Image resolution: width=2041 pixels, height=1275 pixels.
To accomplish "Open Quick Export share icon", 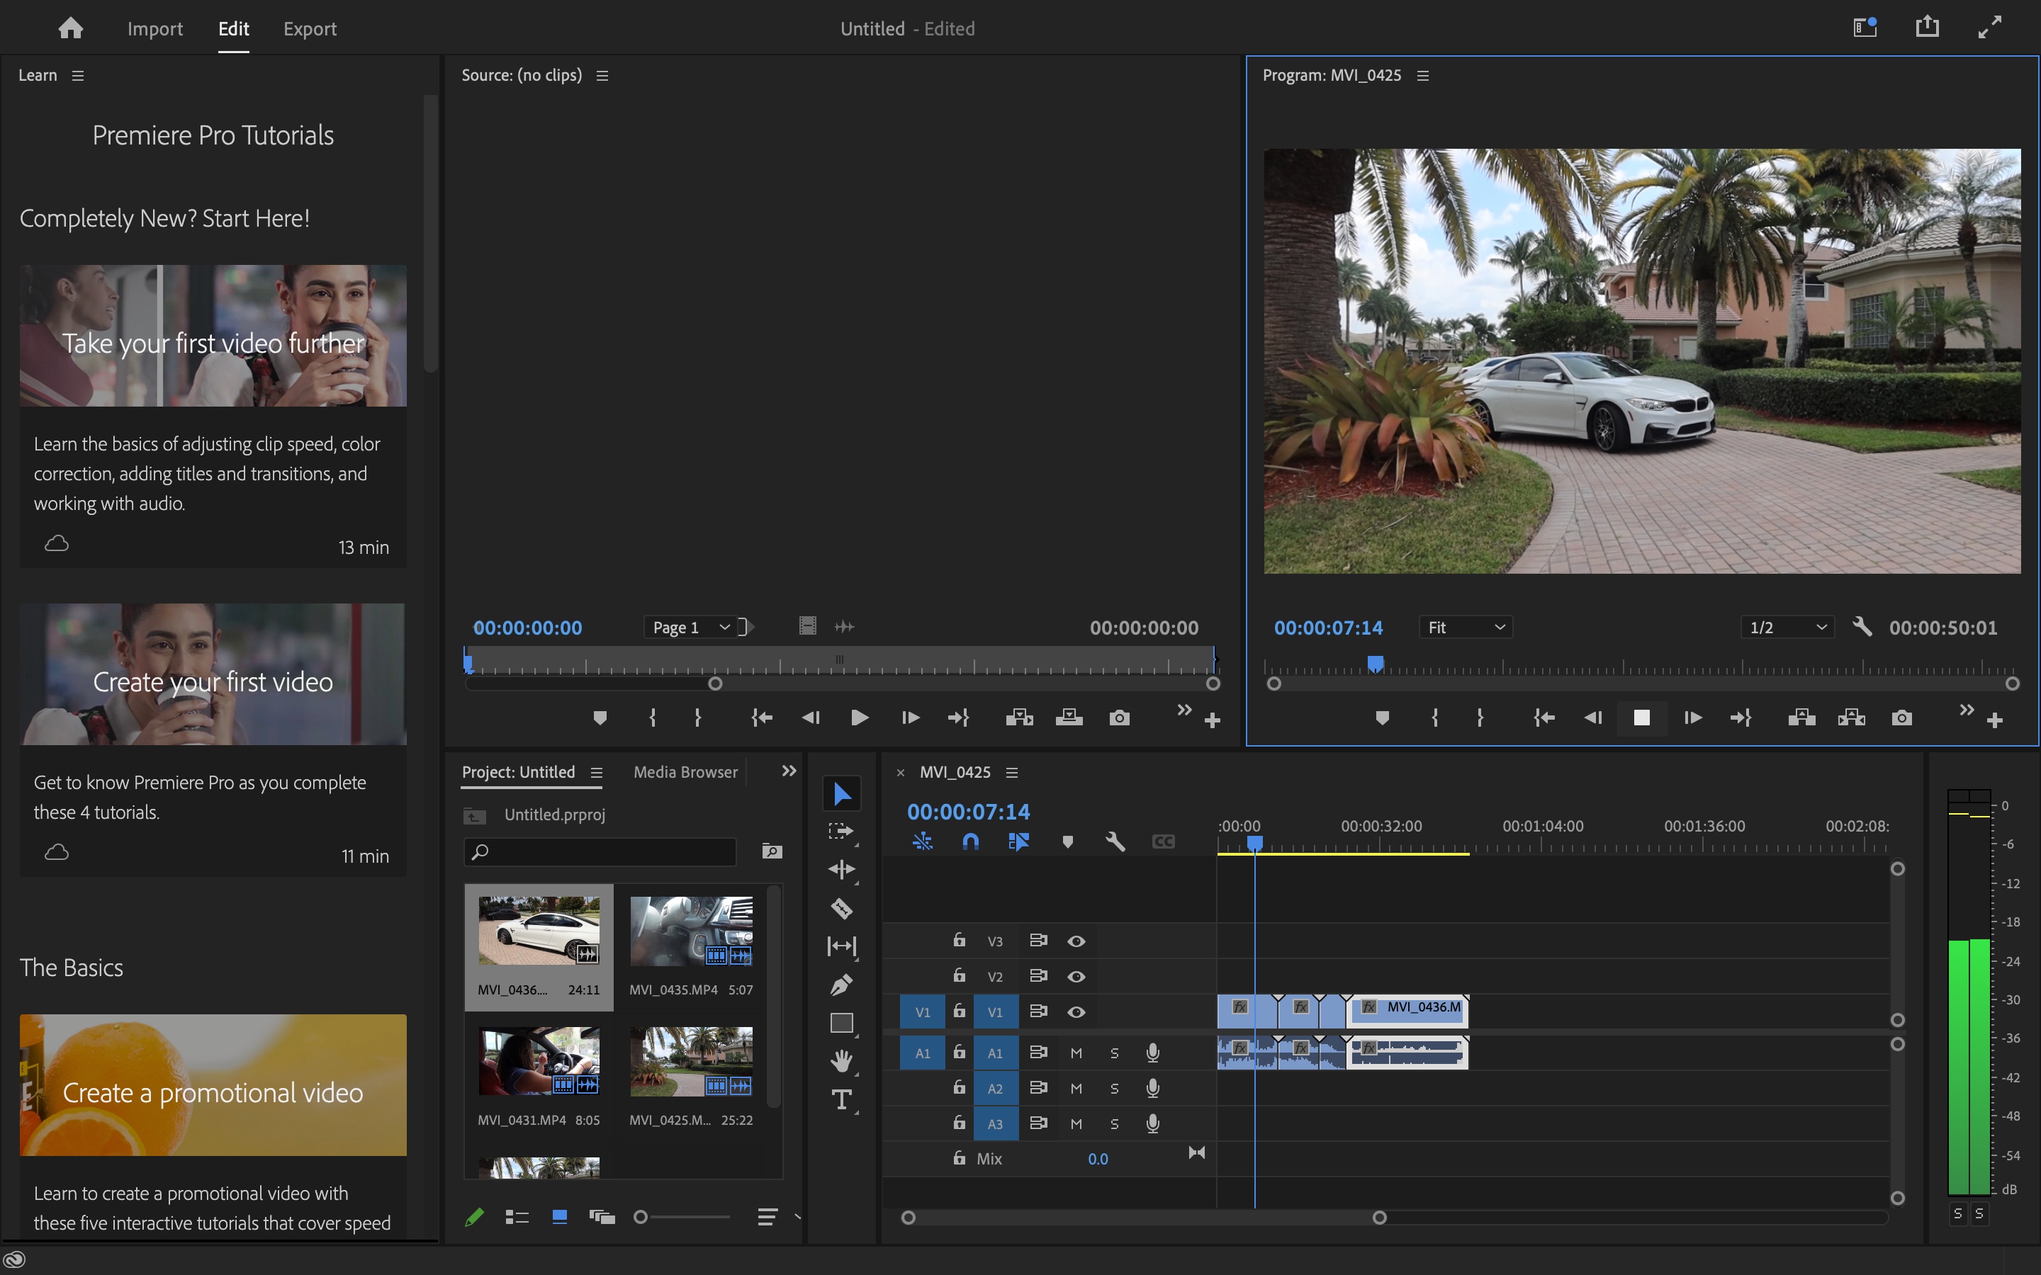I will [1927, 27].
